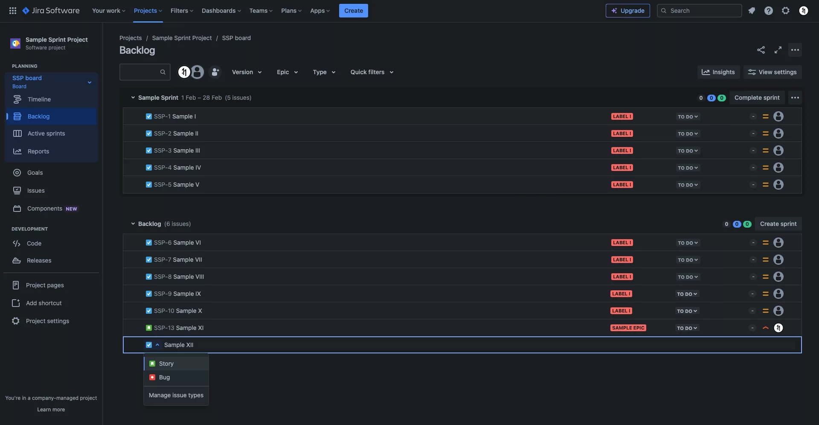This screenshot has width=819, height=425.
Task: Open the Your work menu
Action: tap(109, 11)
